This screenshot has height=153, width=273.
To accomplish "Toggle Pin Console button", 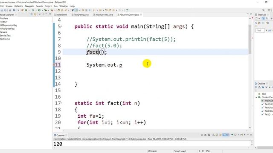I will tap(232, 135).
